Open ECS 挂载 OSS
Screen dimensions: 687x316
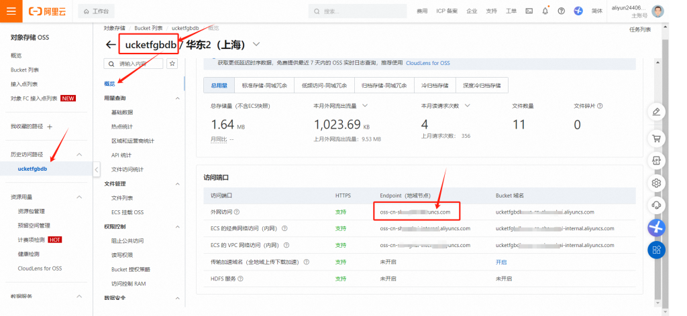(127, 212)
